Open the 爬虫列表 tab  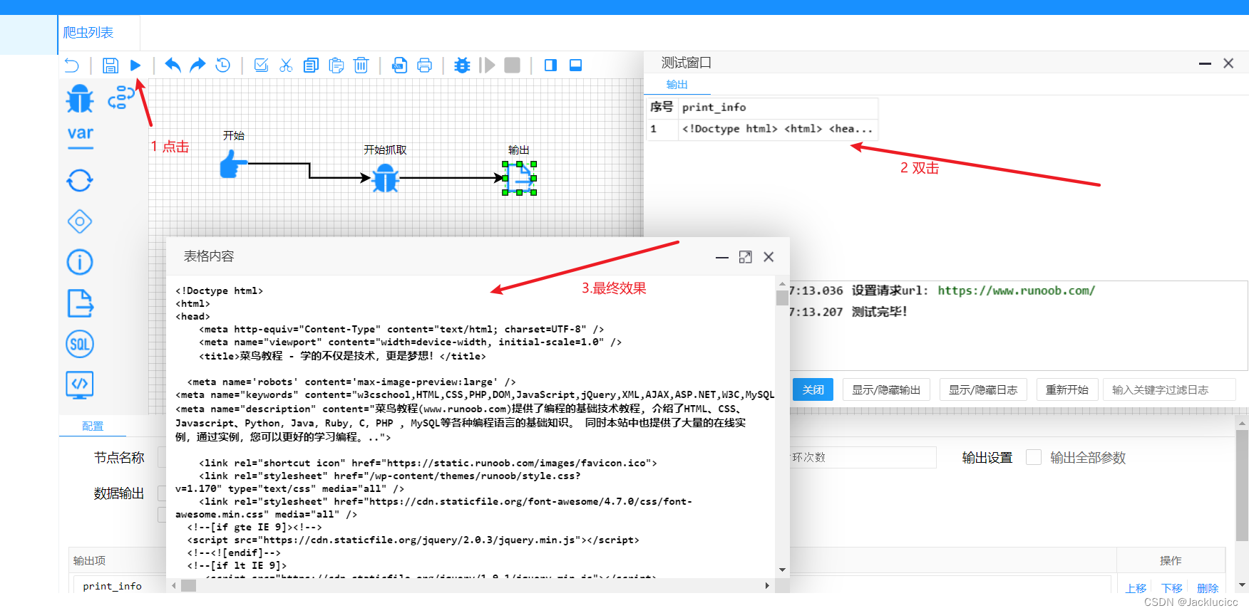pos(88,33)
